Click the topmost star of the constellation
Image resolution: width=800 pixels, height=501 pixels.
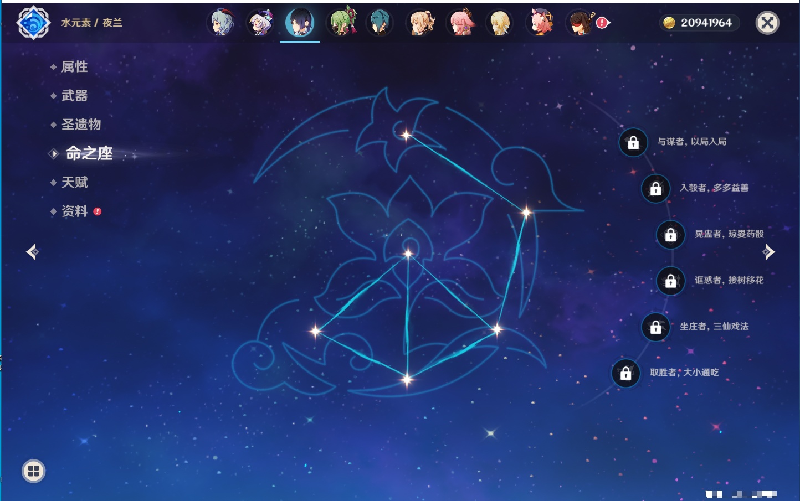[406, 135]
